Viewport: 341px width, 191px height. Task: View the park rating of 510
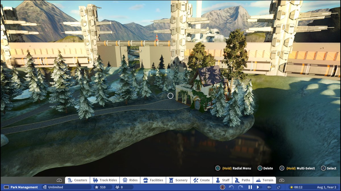(103, 187)
